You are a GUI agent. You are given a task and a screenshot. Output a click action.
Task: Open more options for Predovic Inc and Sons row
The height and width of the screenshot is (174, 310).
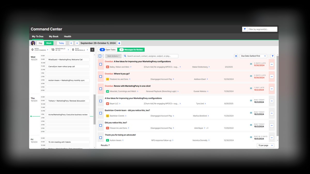(272, 77)
